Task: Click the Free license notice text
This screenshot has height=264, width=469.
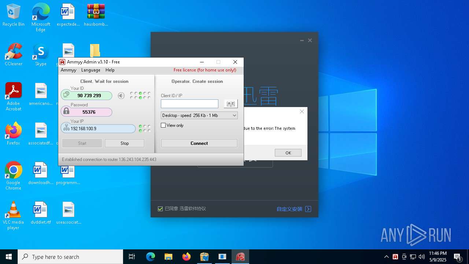Action: click(205, 70)
